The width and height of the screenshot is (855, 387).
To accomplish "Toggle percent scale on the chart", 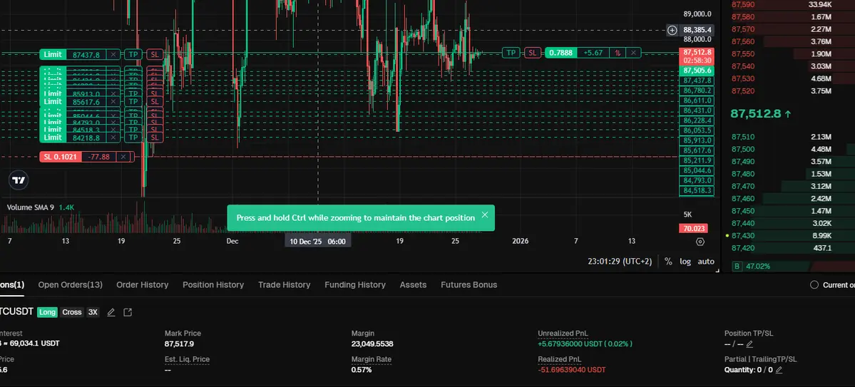I will 668,262.
